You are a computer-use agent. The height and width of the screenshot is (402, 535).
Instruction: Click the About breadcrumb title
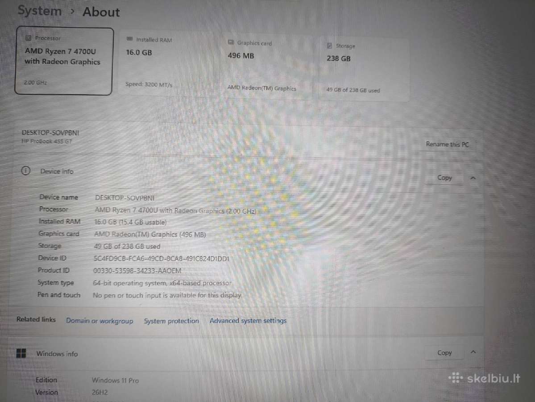pyautogui.click(x=101, y=12)
